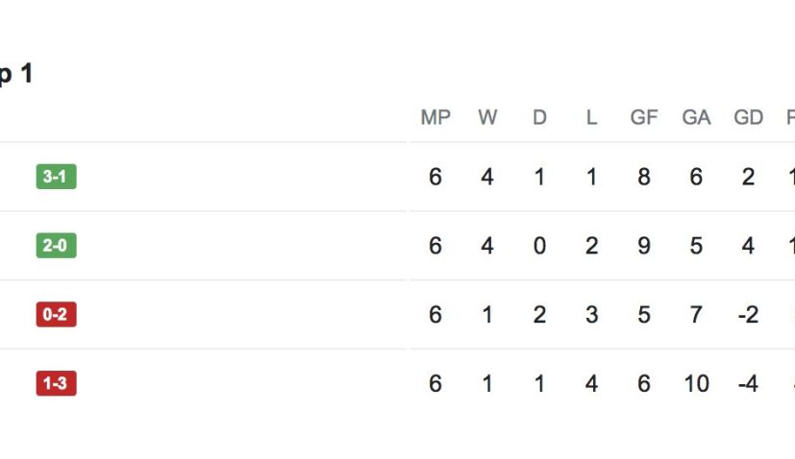Select the red 0-2 result badge

tap(56, 315)
